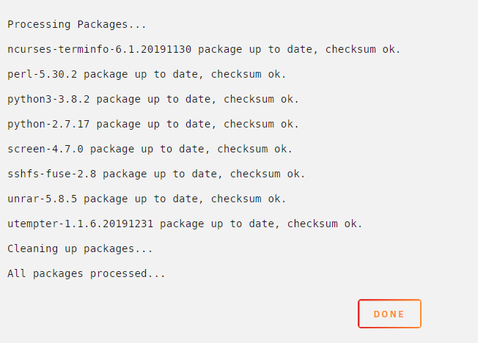Select the screen-4.7.0 package name

coord(45,149)
